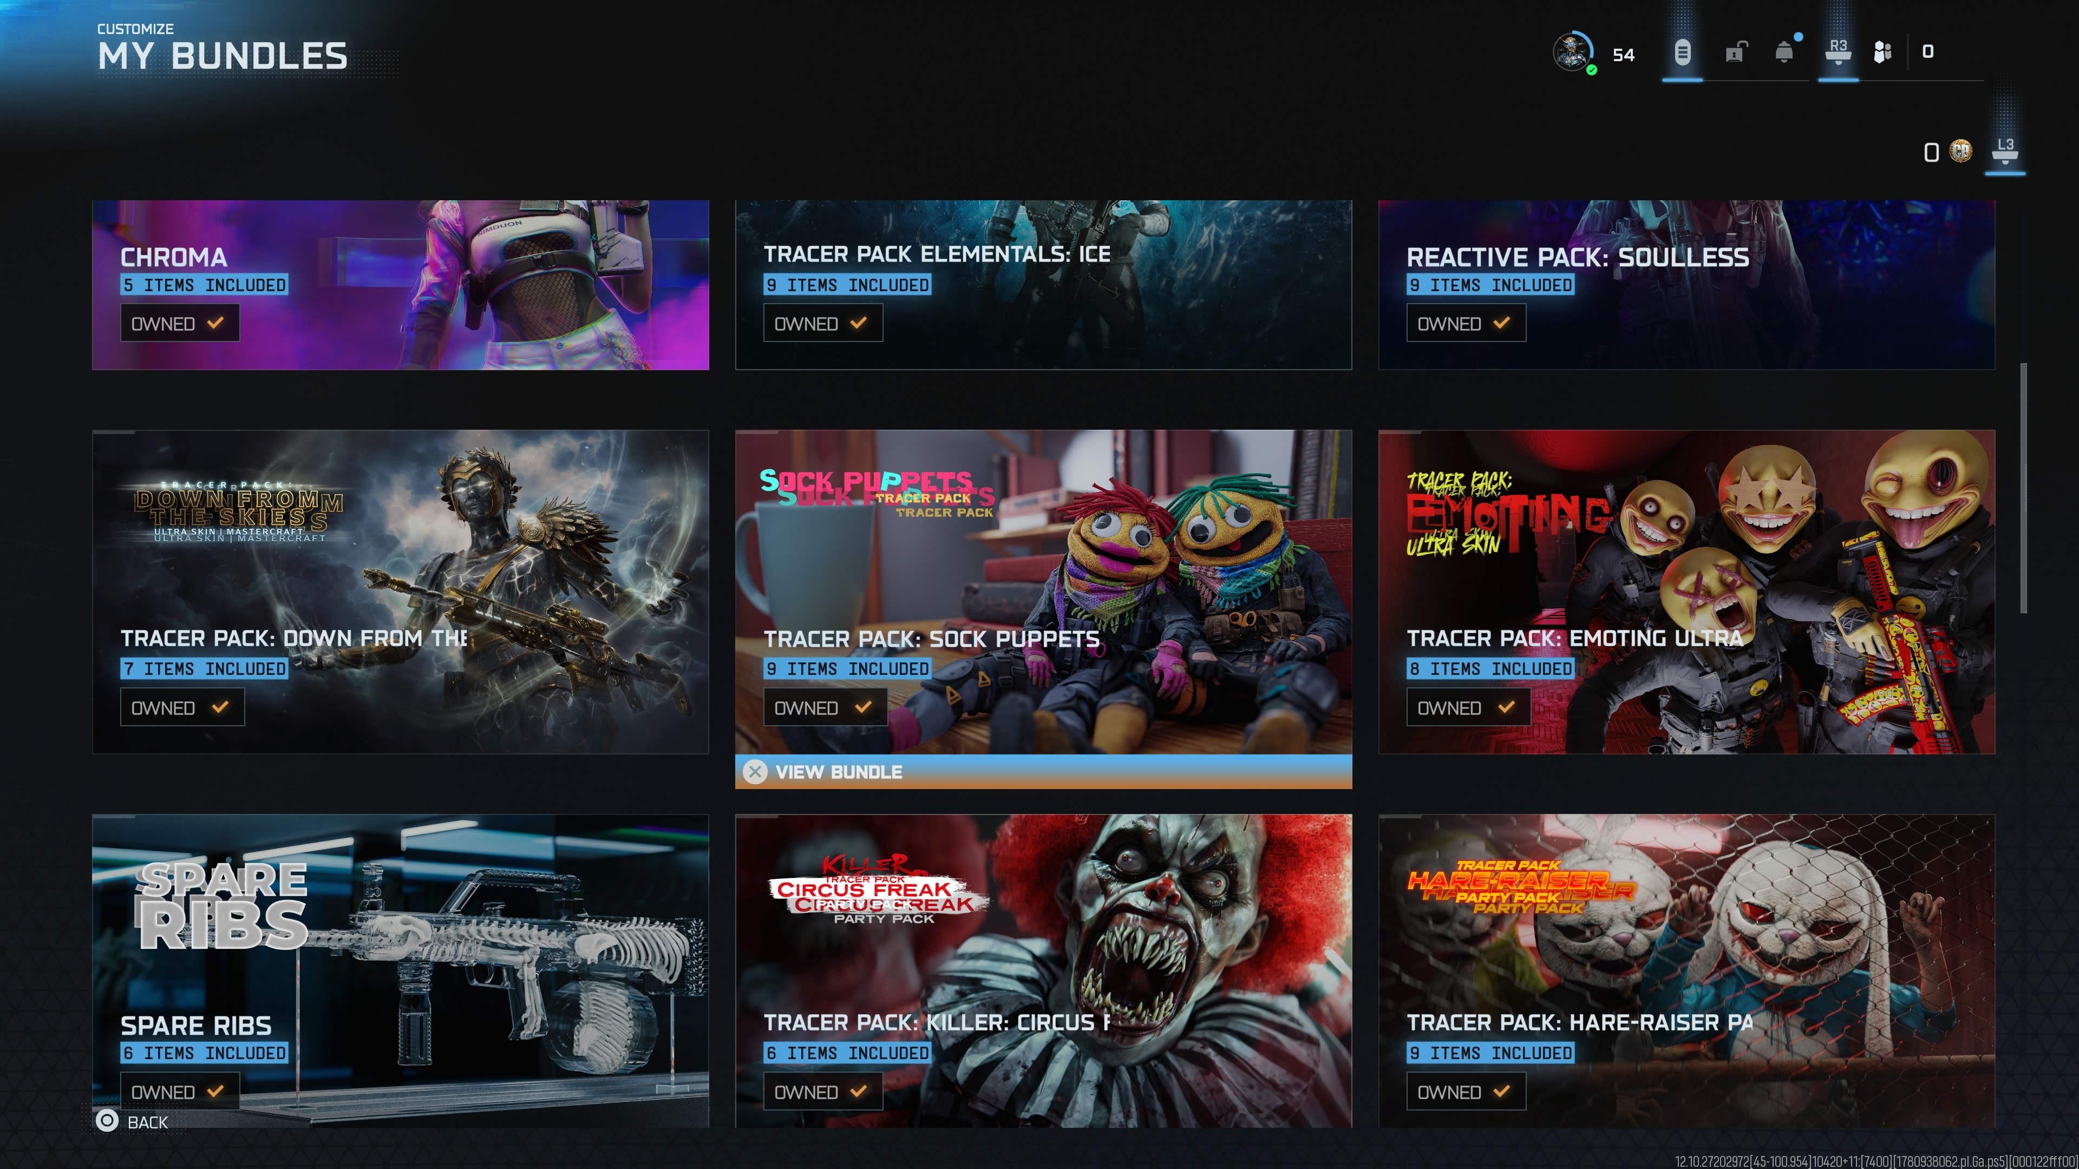Viewport: 2079px width, 1169px height.
Task: Click "6 Items Included" under Spare Ribs
Action: pyautogui.click(x=204, y=1053)
